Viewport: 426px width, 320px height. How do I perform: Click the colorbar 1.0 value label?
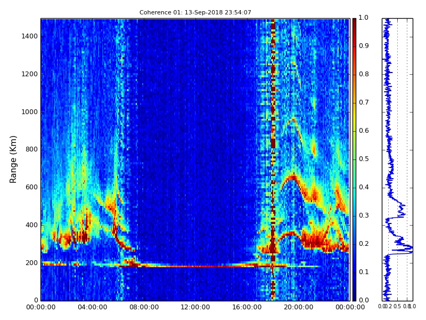364,18
